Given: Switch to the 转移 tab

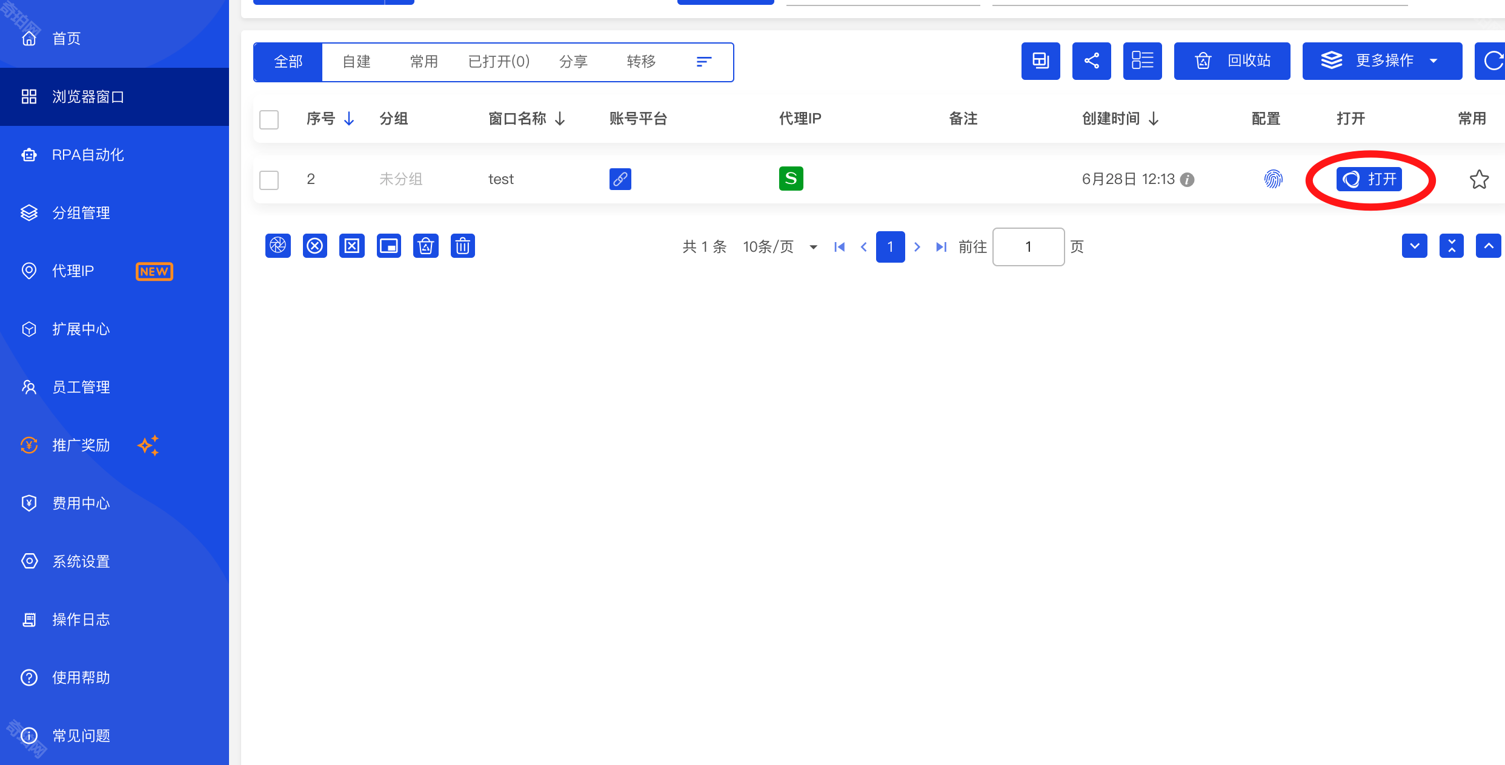Looking at the screenshot, I should tap(641, 62).
